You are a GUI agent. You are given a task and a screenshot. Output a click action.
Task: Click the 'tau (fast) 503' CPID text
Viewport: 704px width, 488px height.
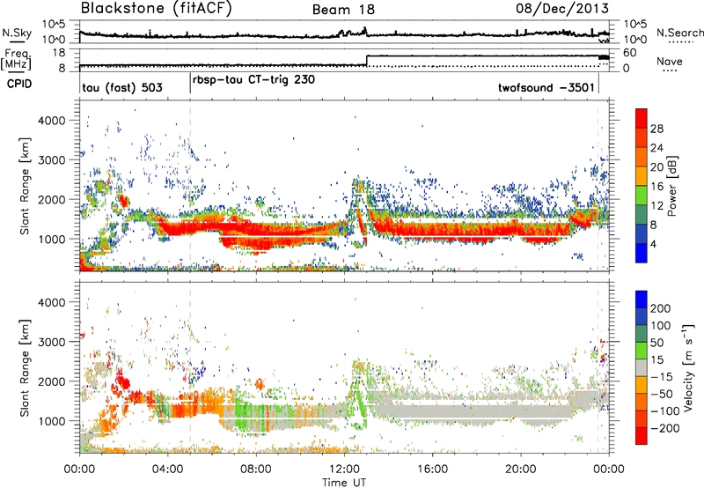tap(122, 87)
